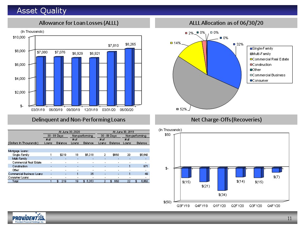
Task: Click the $6,921 value label
Action: pos(95,53)
